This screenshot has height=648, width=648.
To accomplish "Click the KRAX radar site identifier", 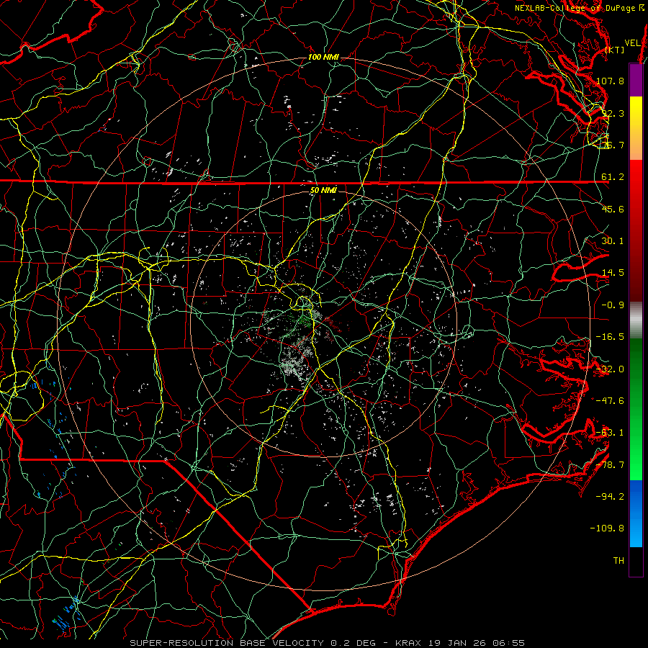I will coord(408,643).
